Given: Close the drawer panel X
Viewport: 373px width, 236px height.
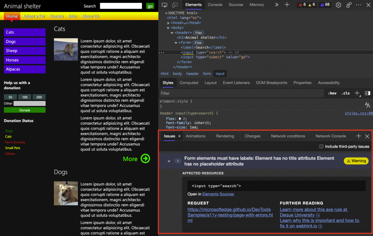Looking at the screenshot, I should (367, 136).
